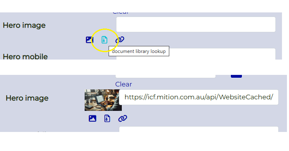Click the partial input below the URL field

point(199,129)
